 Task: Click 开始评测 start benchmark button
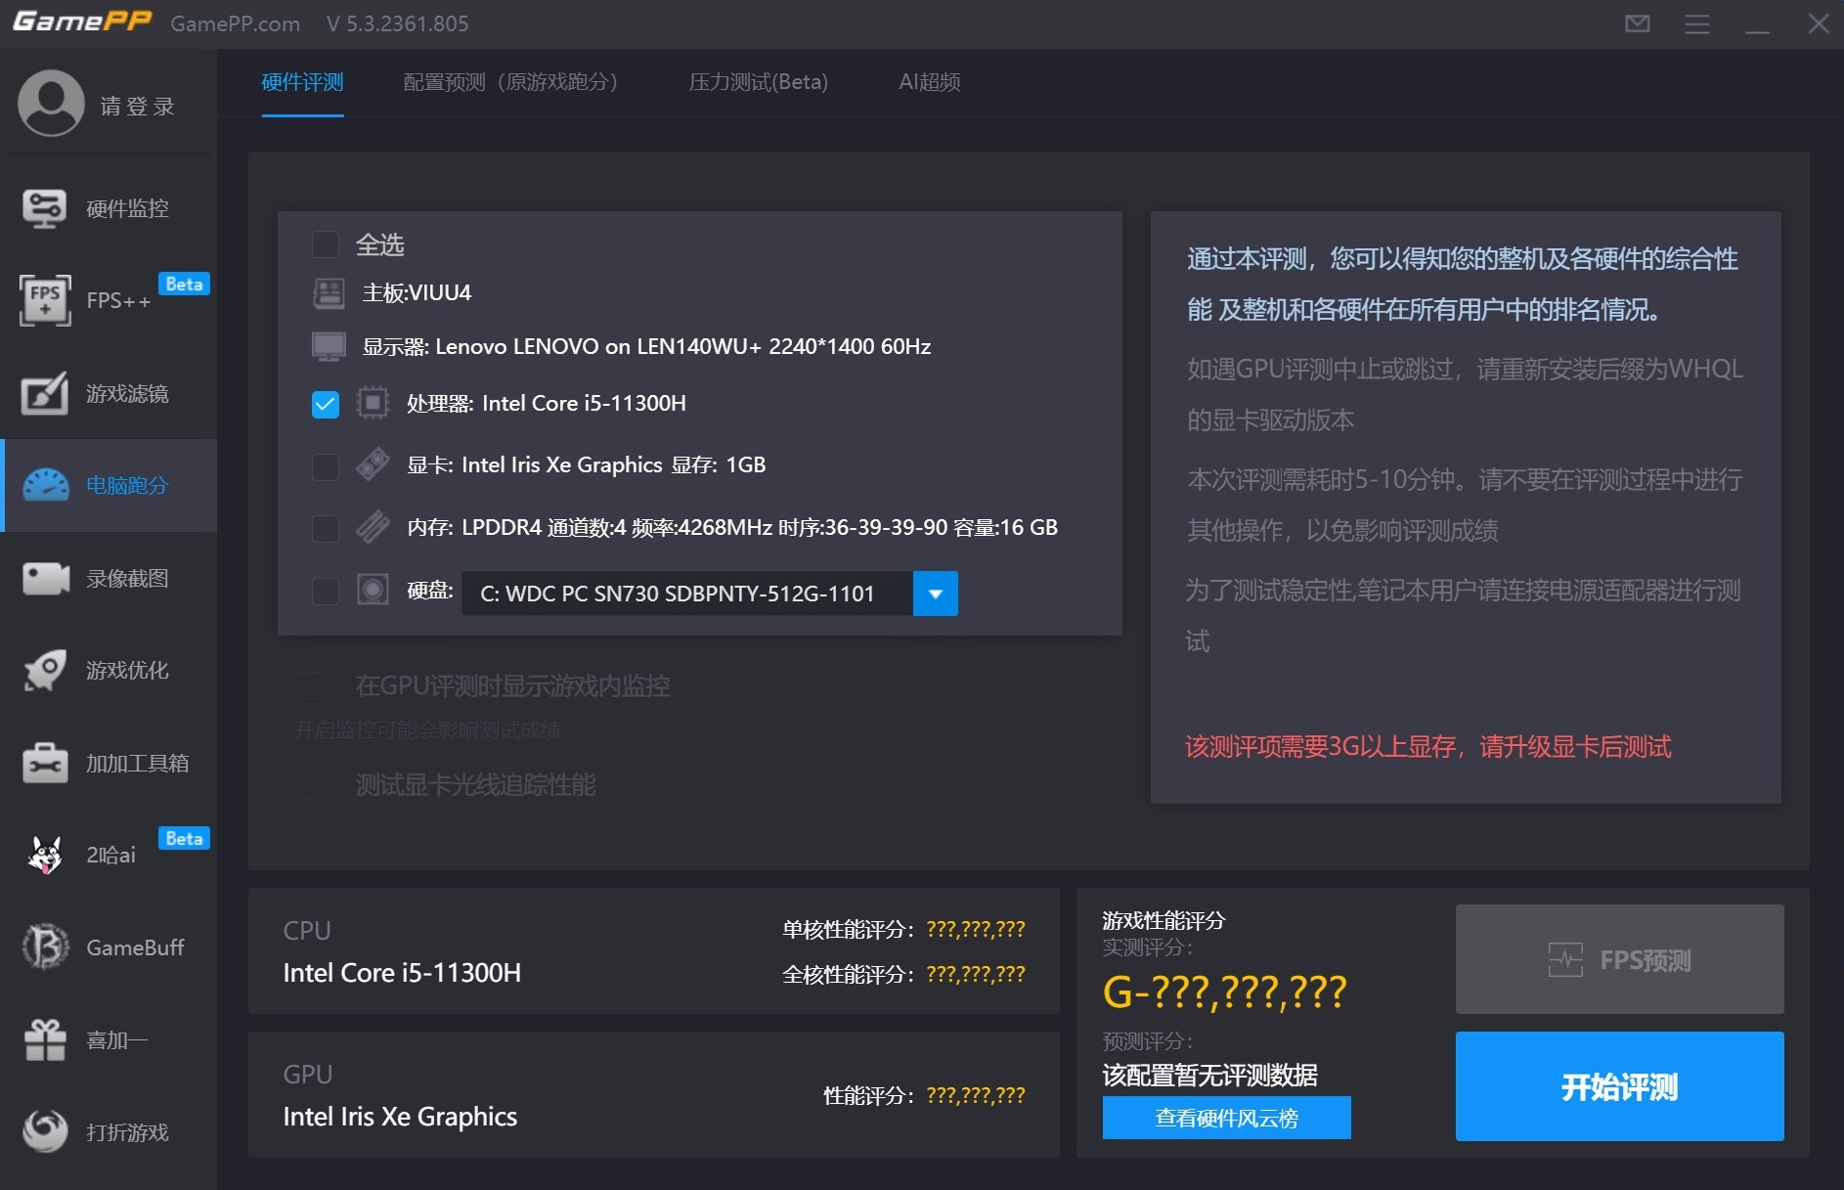(1619, 1086)
